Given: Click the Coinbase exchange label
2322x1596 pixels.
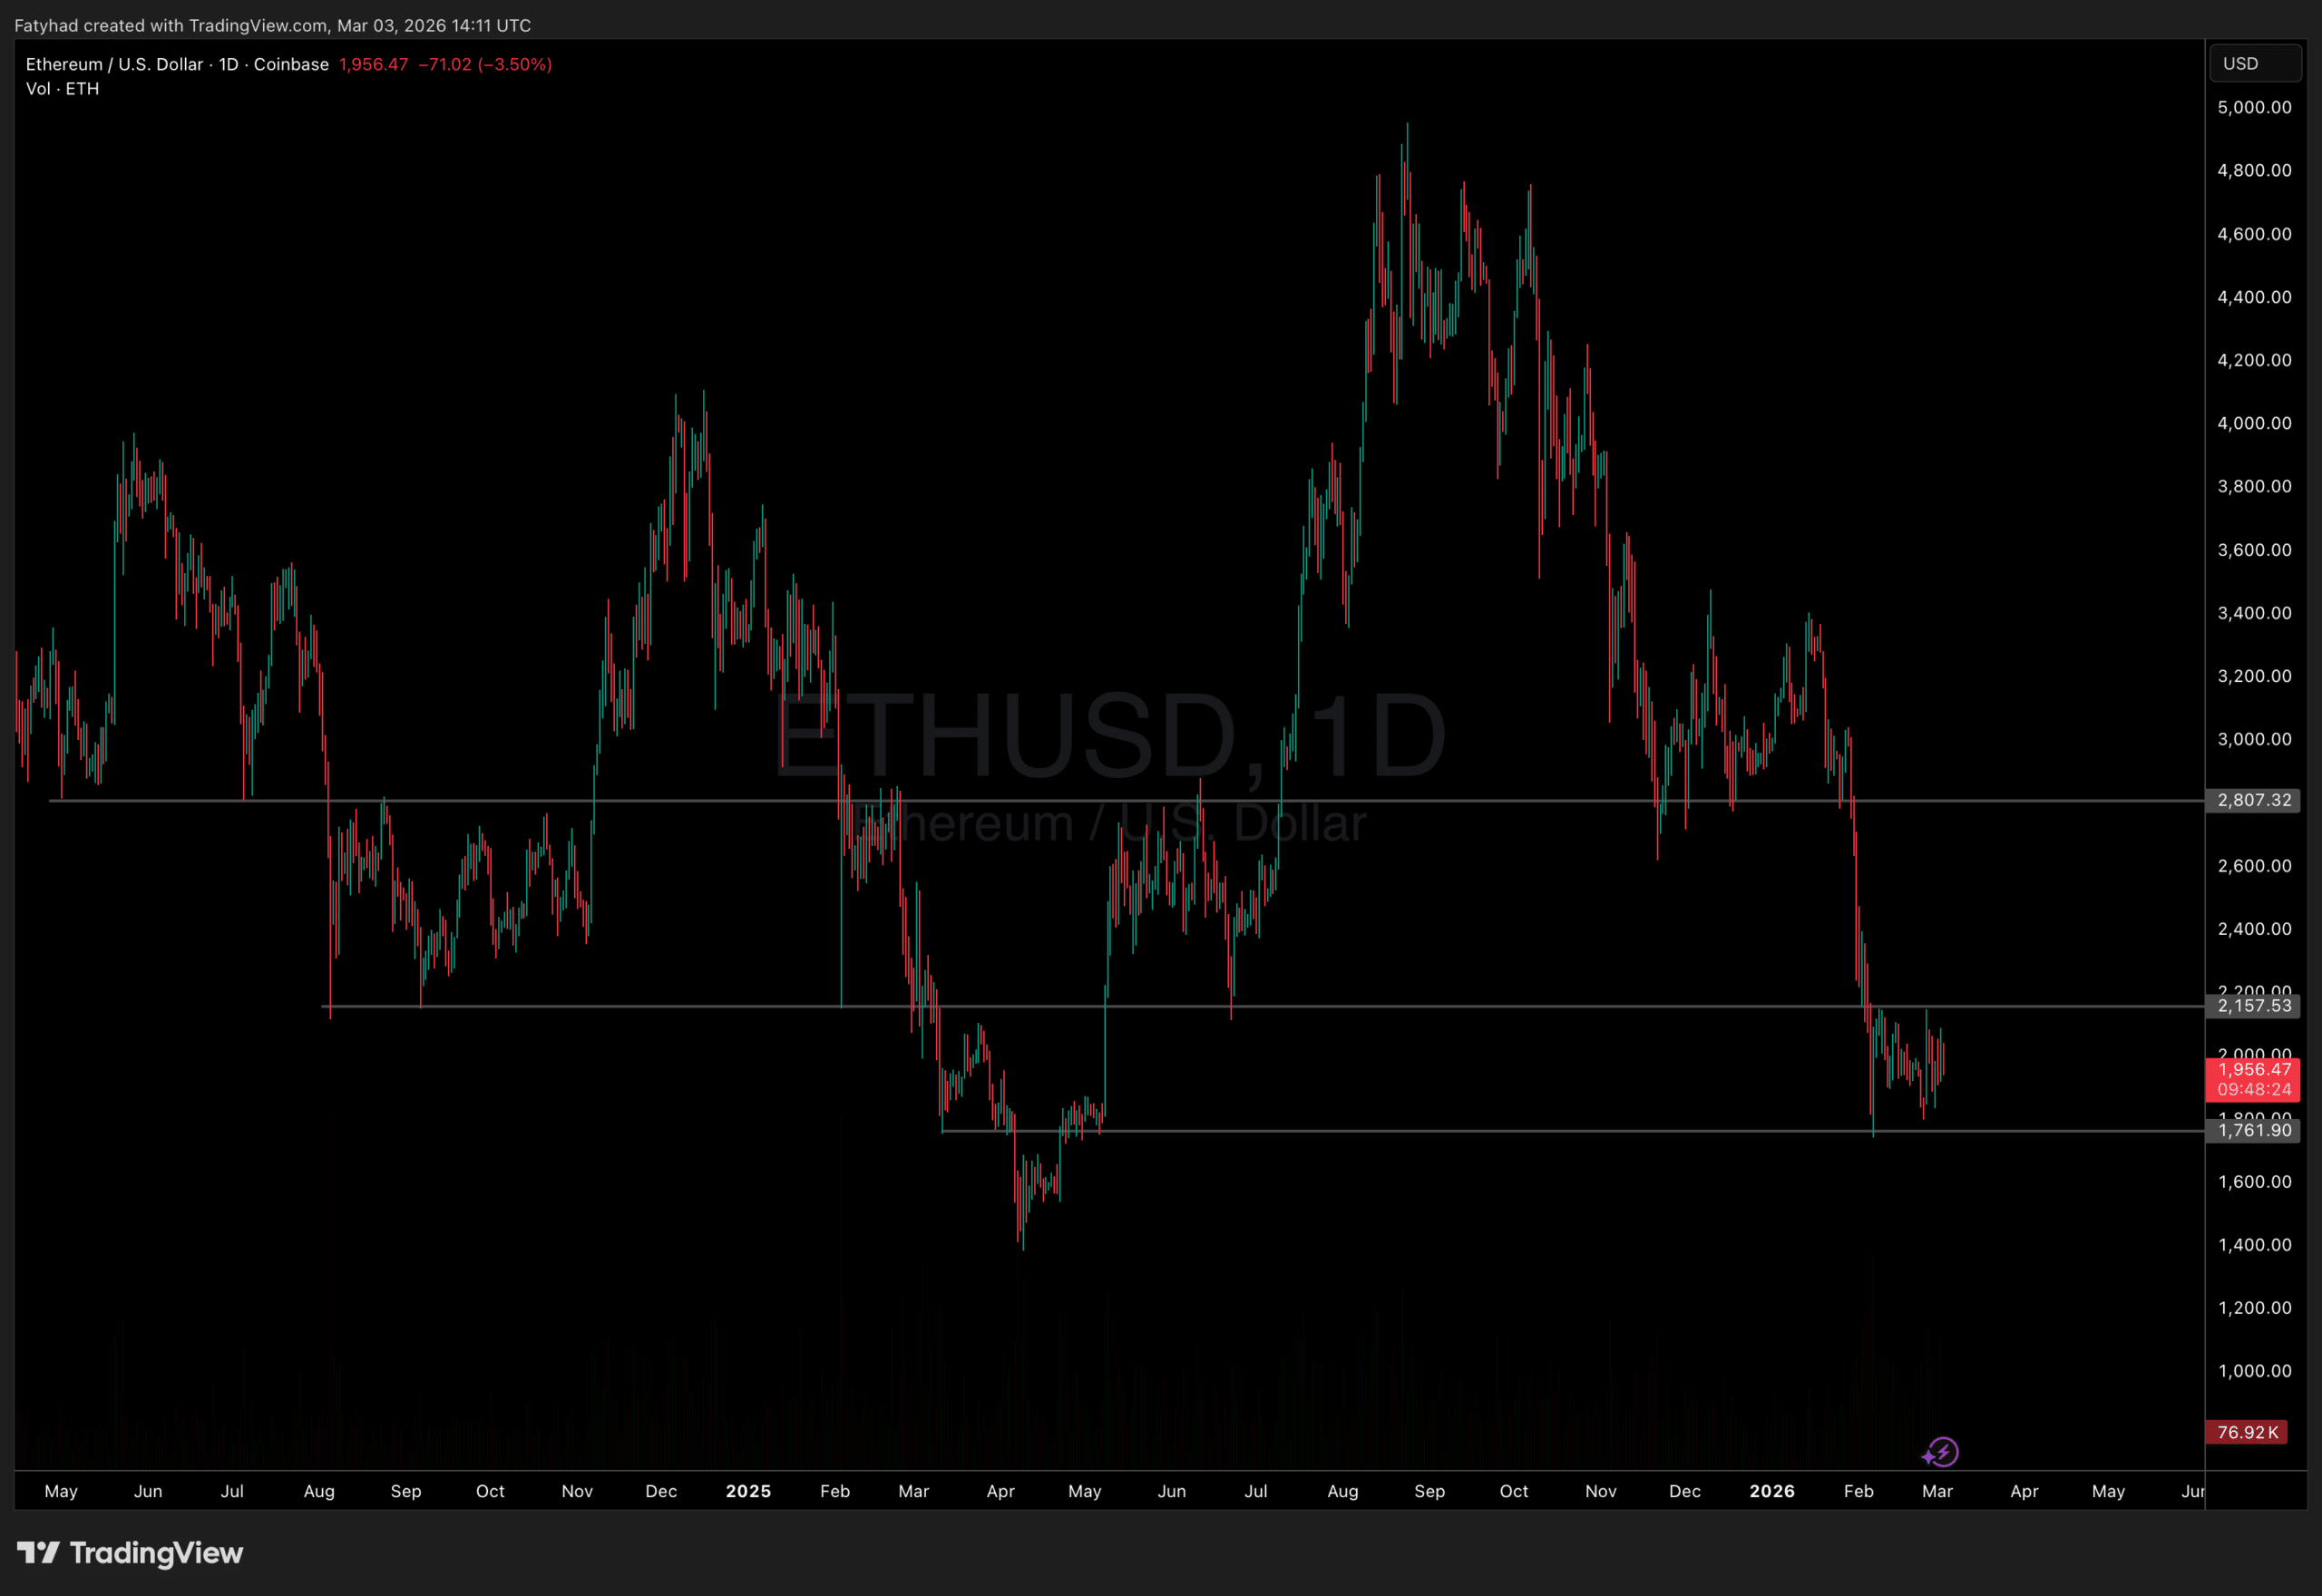Looking at the screenshot, I should coord(291,64).
